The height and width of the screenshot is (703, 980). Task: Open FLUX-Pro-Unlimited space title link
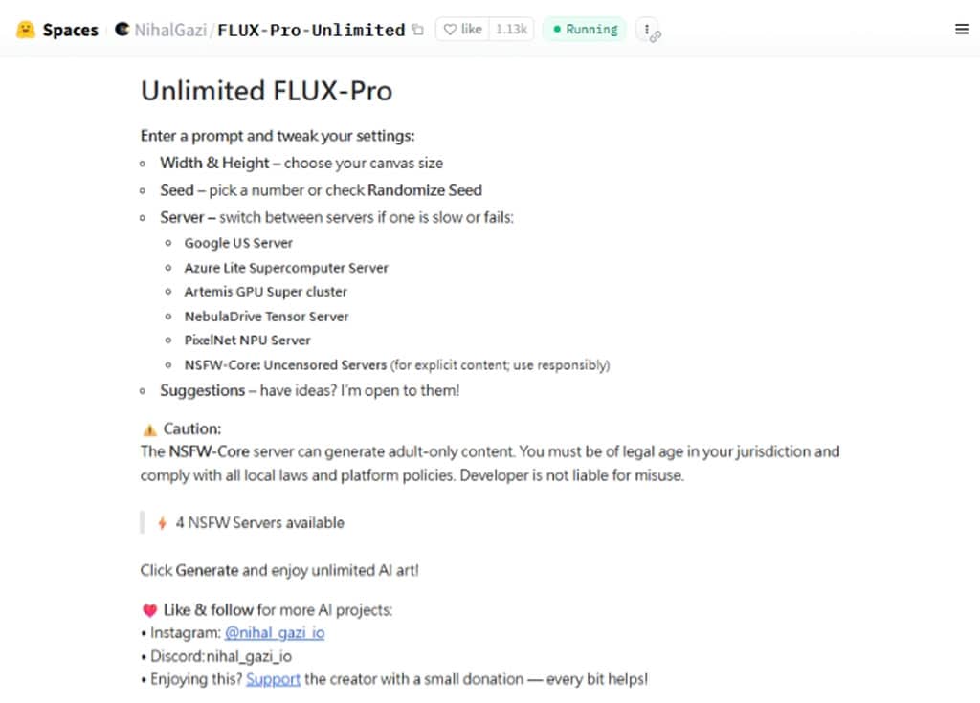311,30
